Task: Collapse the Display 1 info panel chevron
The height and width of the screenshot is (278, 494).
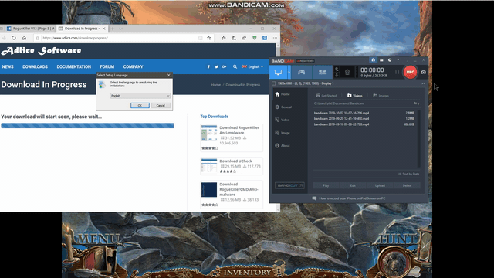Action: click(423, 83)
